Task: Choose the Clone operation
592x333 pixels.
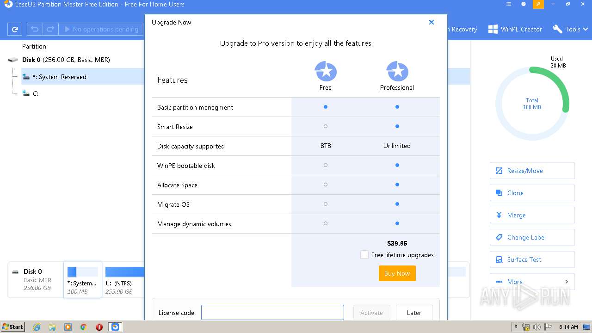Action: (532, 193)
